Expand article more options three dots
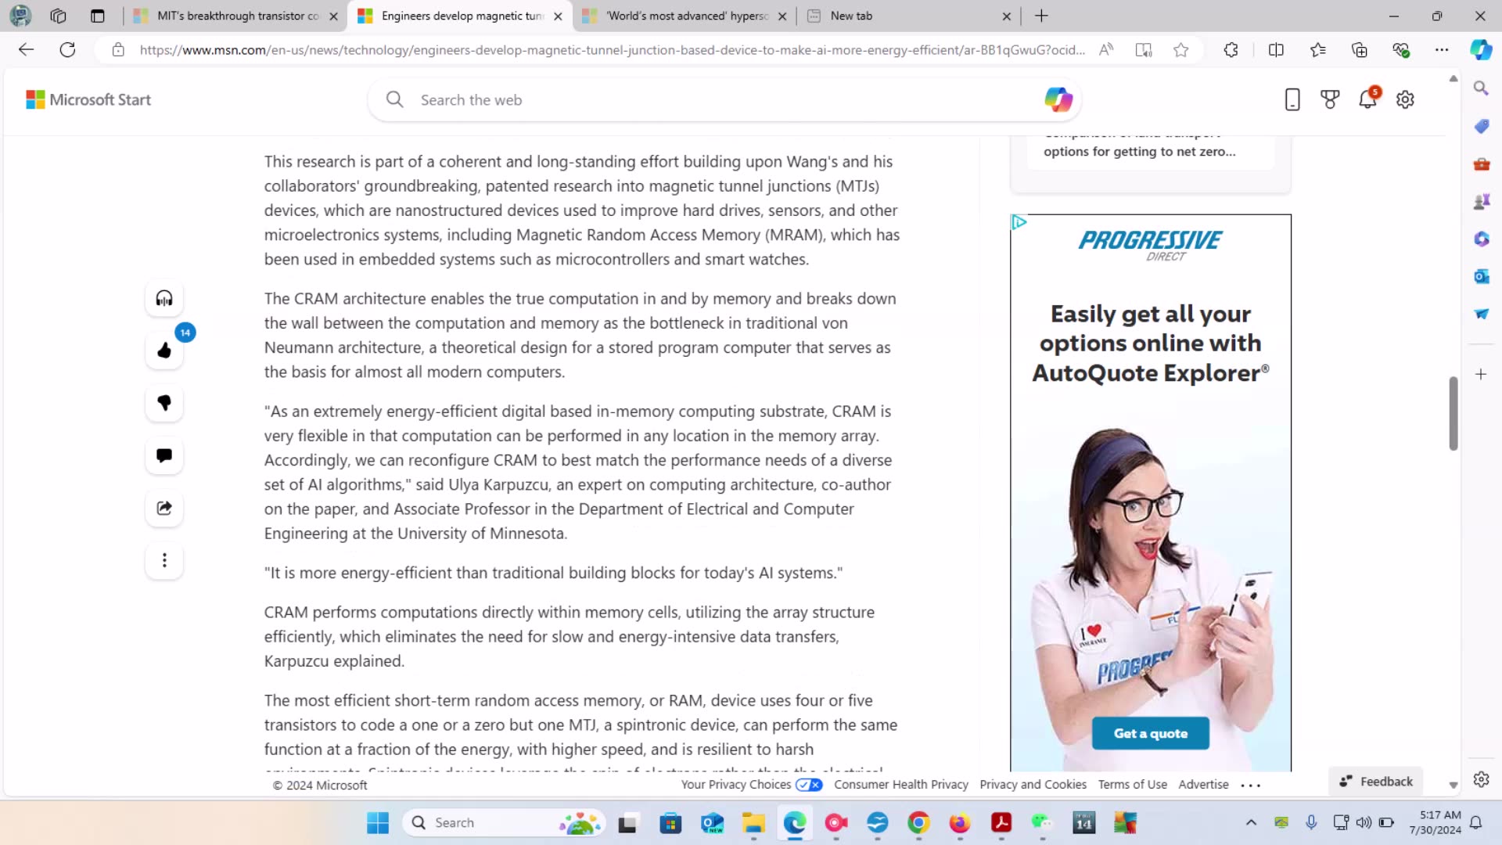 point(164,560)
